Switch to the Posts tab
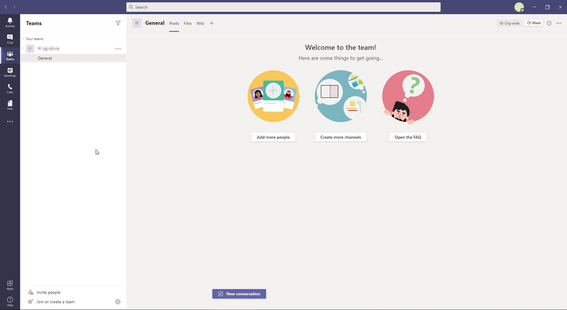 click(174, 23)
